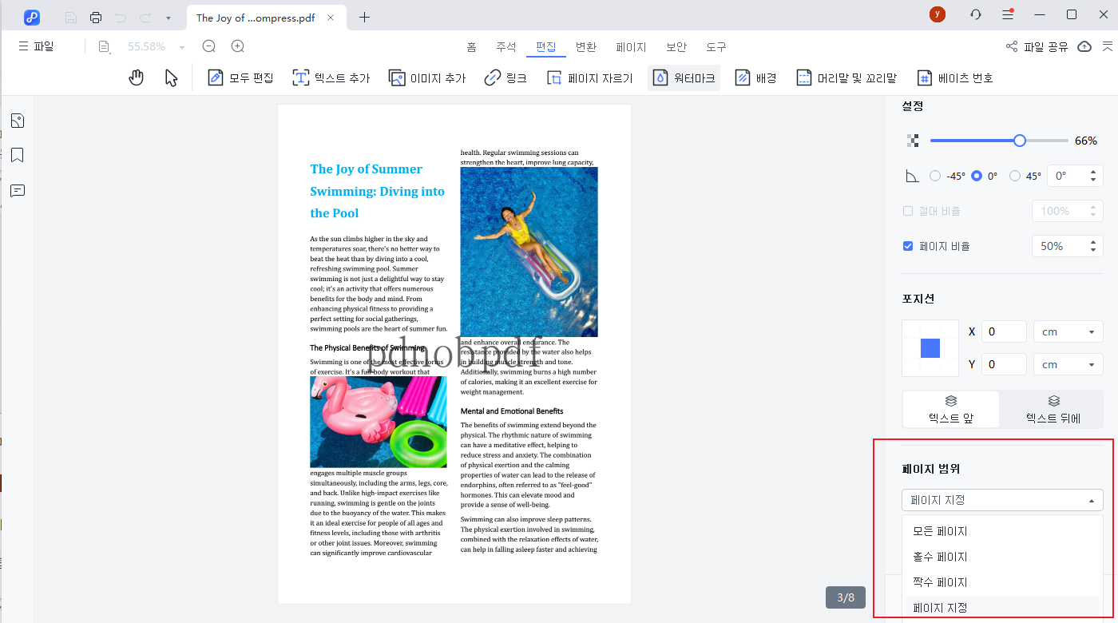
Task: Select the -45° rotation radio button
Action: (x=935, y=176)
